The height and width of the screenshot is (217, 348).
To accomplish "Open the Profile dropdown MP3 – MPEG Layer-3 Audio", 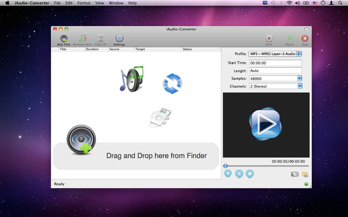I will tap(275, 54).
